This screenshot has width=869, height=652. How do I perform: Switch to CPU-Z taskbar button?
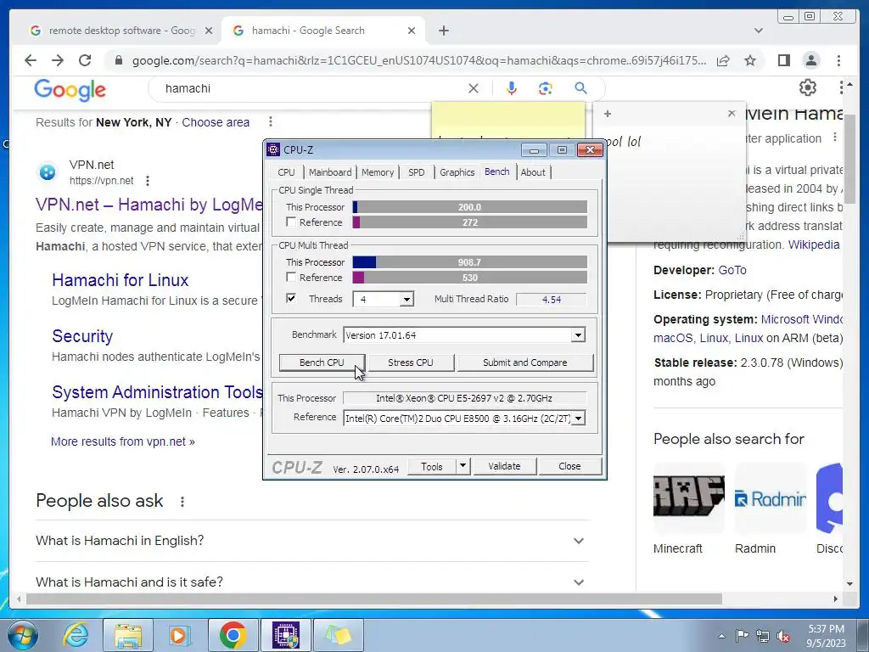[286, 635]
